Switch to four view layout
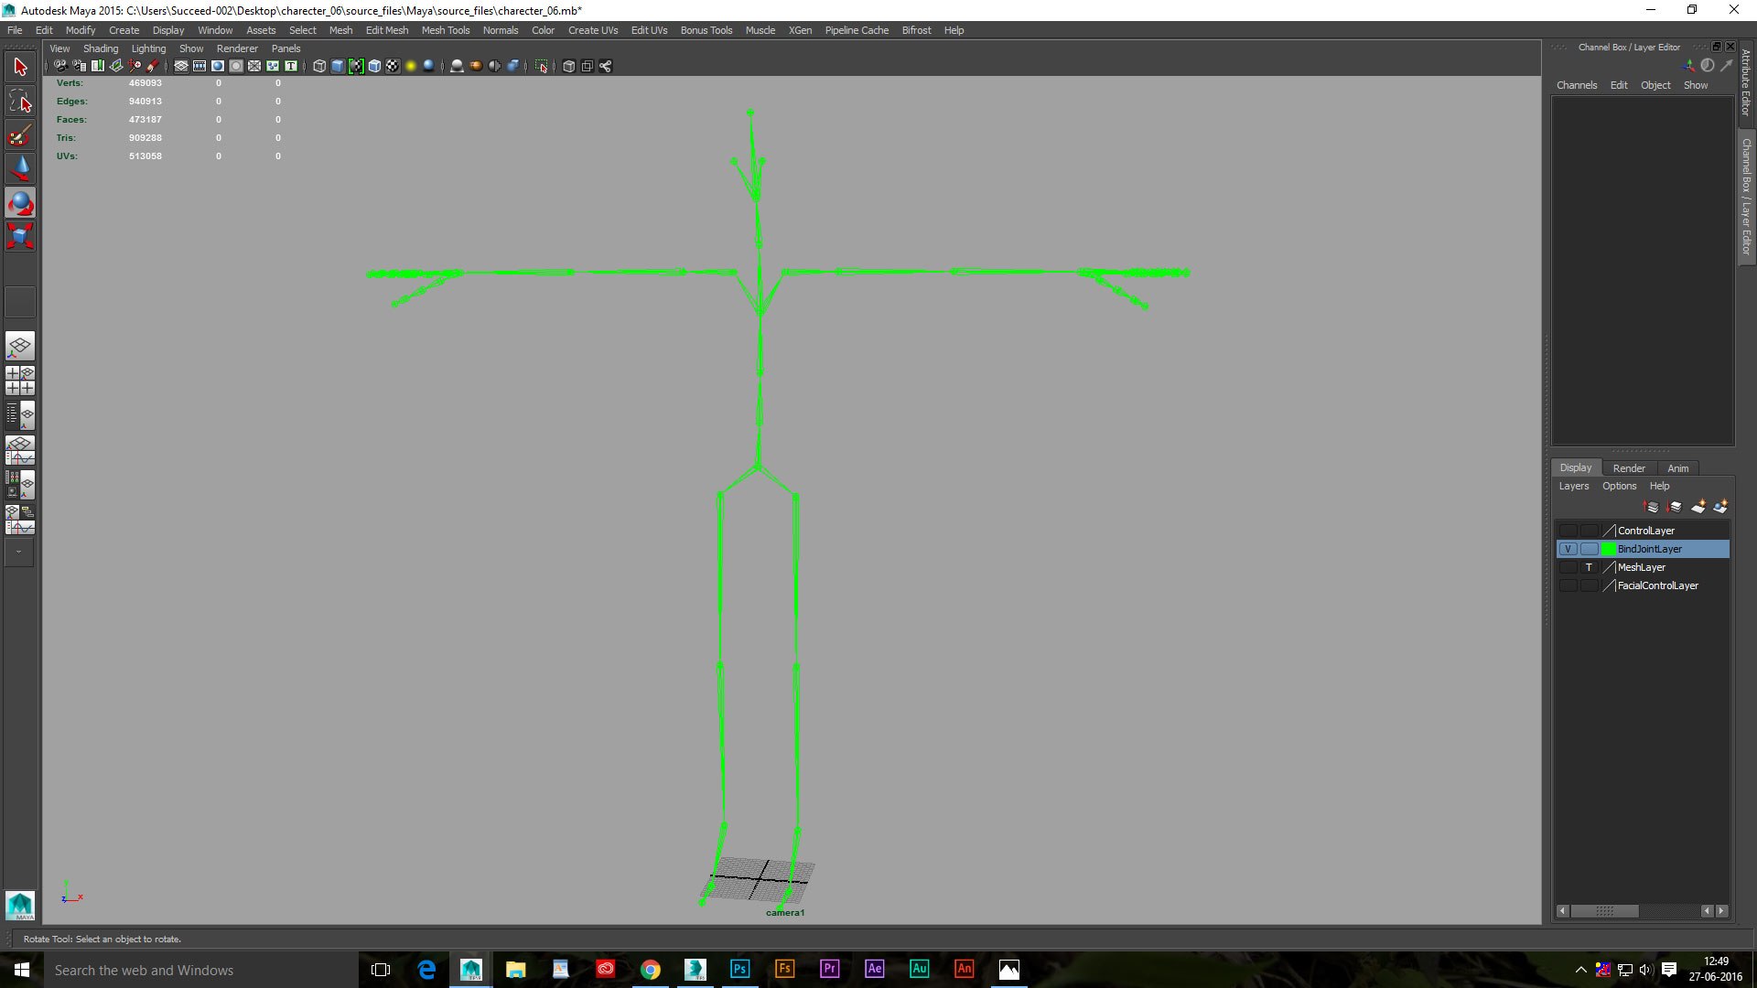Image resolution: width=1757 pixels, height=988 pixels. 20,381
